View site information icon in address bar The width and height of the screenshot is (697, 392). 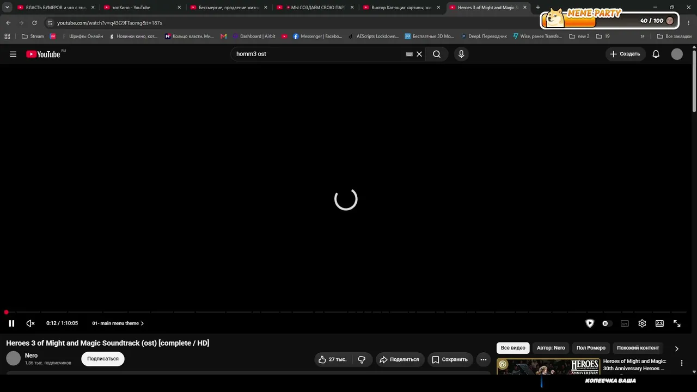point(50,23)
